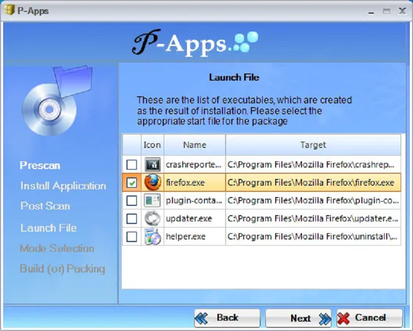Click the updater.exe circular arrow icon

coord(153,219)
